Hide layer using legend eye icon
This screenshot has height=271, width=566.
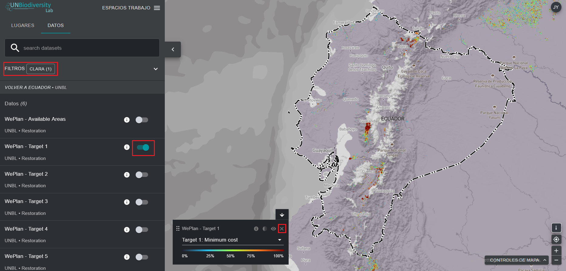(x=273, y=229)
